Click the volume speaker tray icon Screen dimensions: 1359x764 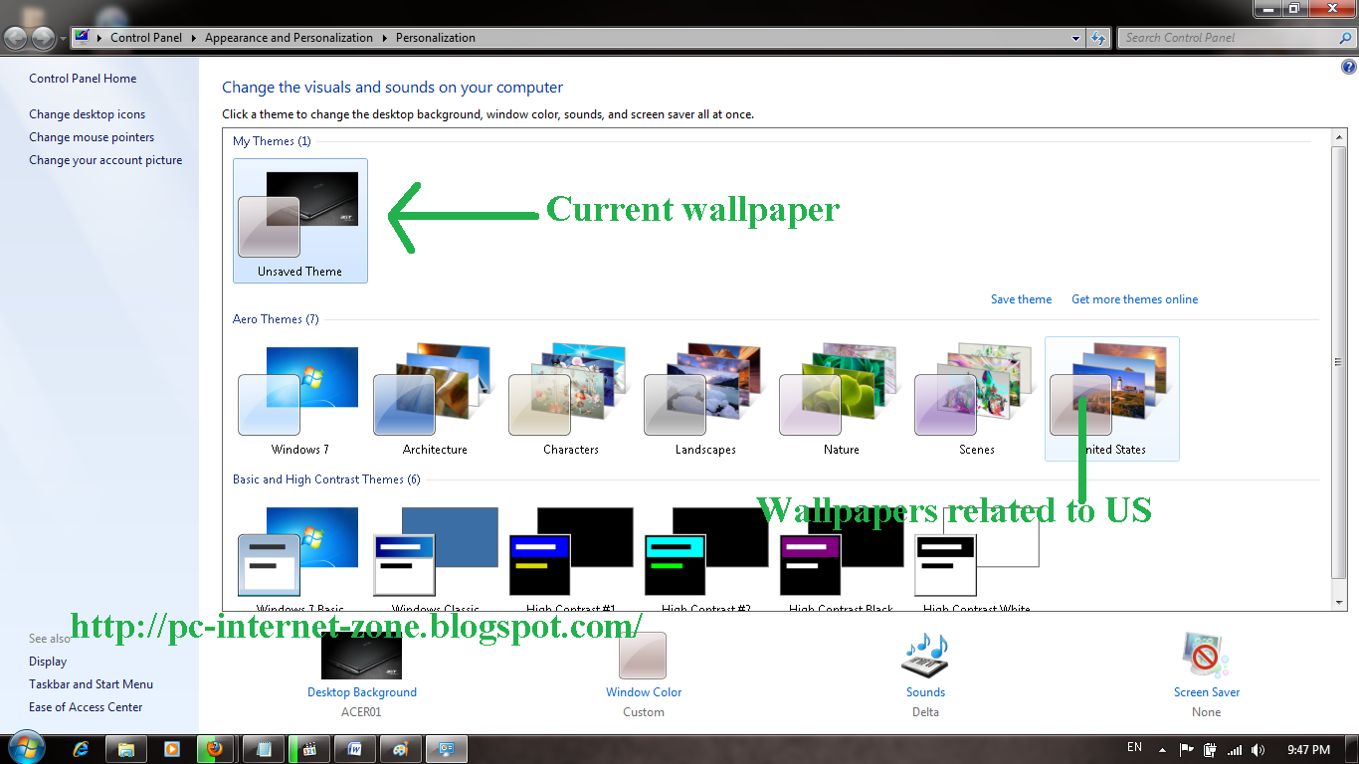(1259, 749)
